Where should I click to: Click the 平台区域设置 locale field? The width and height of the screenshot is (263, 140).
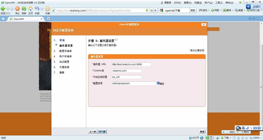(126, 77)
